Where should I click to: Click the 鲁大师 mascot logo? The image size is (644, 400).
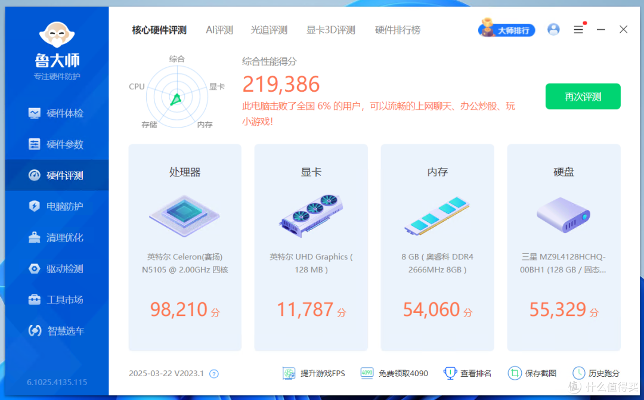click(x=57, y=35)
